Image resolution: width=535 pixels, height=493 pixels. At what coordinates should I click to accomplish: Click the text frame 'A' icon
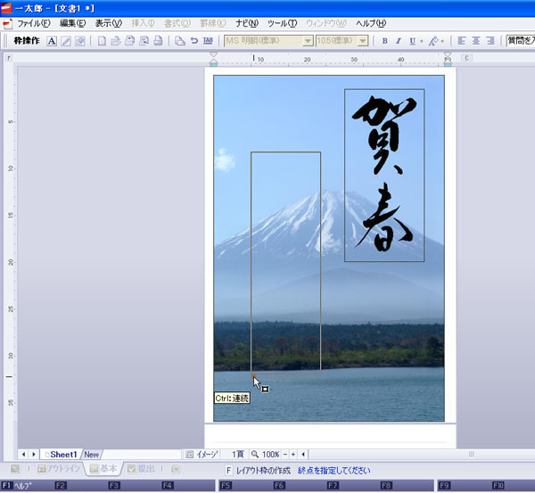point(52,41)
